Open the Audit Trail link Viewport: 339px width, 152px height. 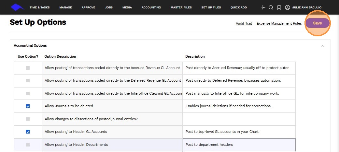pyautogui.click(x=244, y=23)
